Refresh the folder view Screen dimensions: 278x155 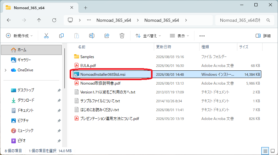(54, 20)
